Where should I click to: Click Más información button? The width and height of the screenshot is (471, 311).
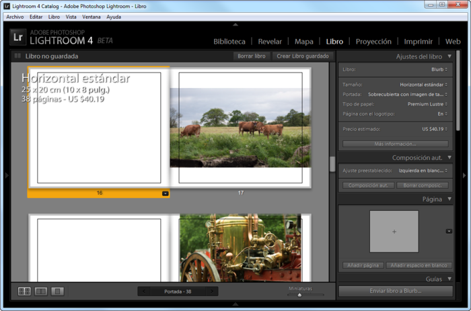coord(396,144)
